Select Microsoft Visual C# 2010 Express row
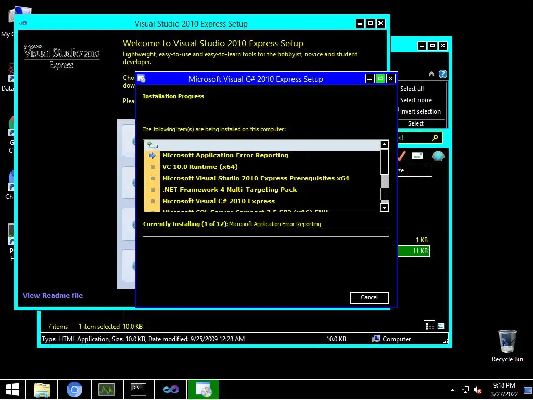Image resolution: width=533 pixels, height=400 pixels. coord(219,201)
